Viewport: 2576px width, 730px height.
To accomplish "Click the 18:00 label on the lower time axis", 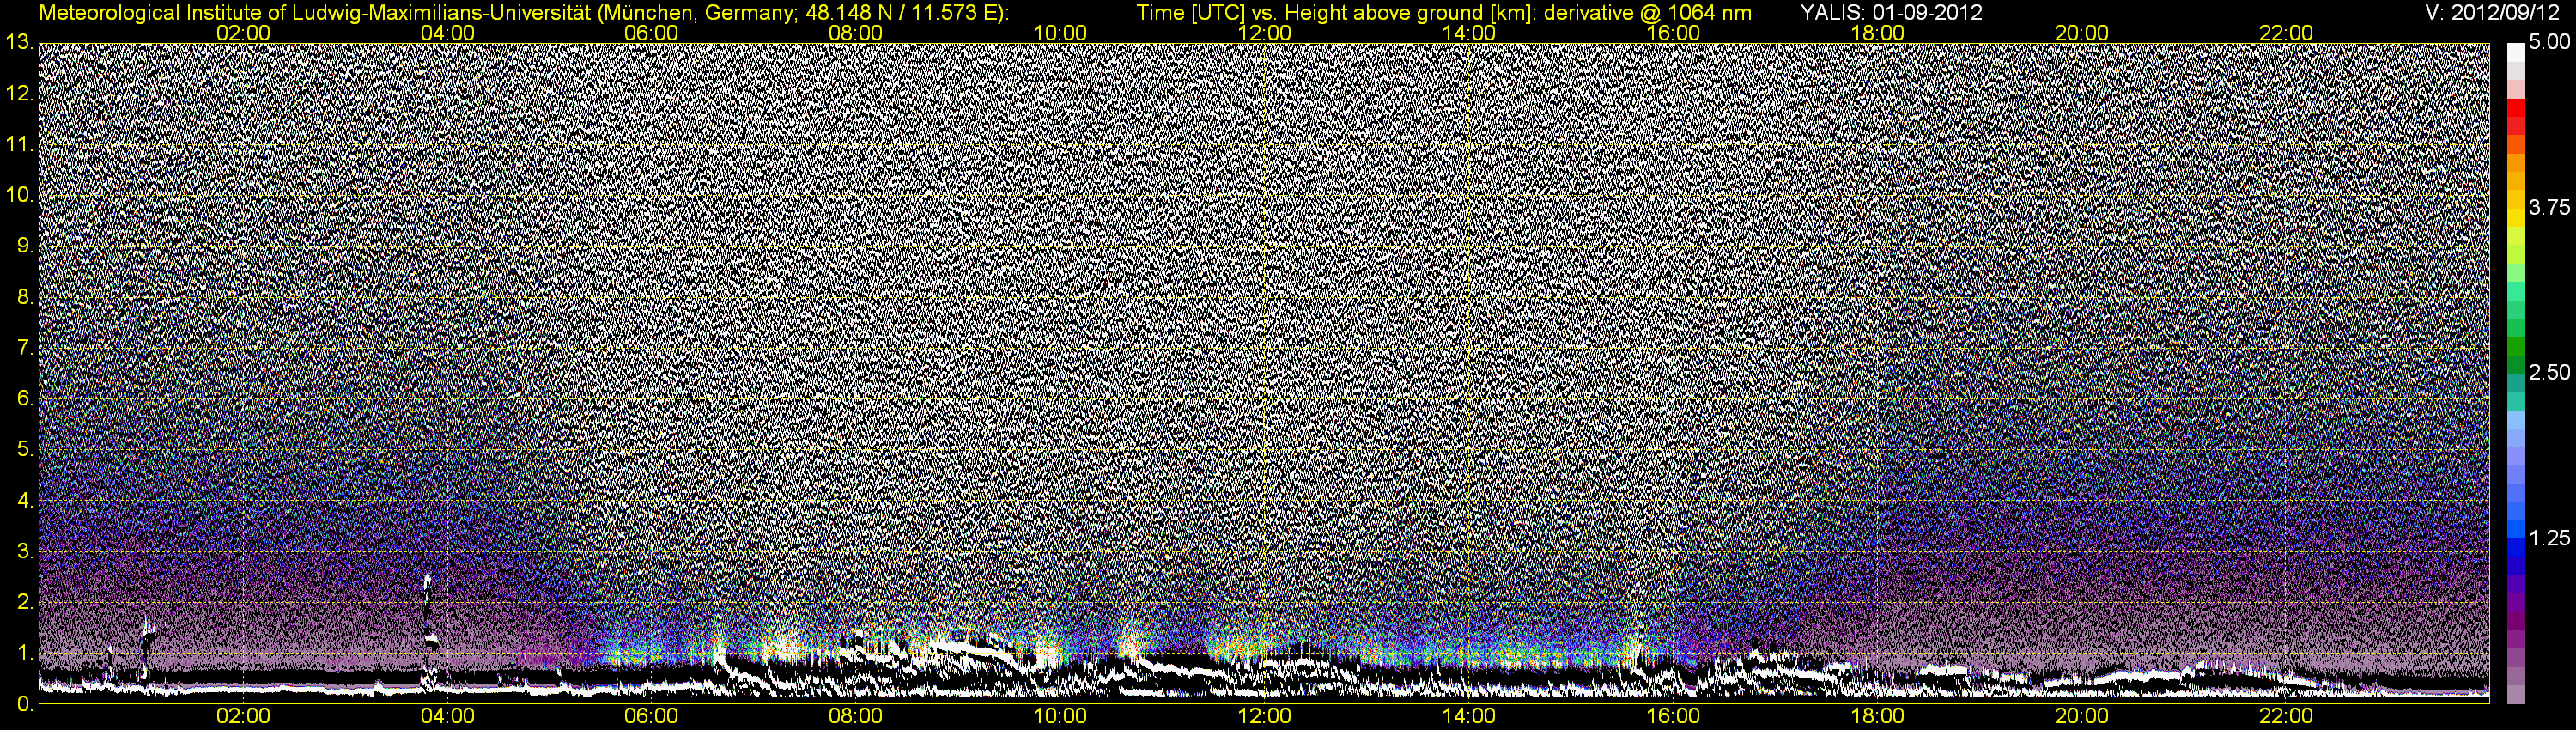I will coord(1877,716).
